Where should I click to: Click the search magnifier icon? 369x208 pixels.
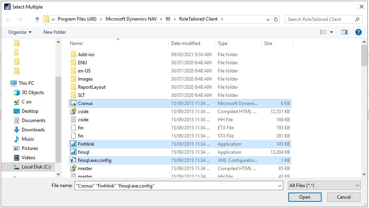357,19
